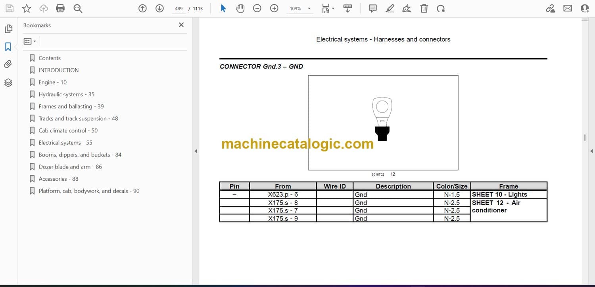Open bookmarks options dropdown menu

tap(30, 41)
